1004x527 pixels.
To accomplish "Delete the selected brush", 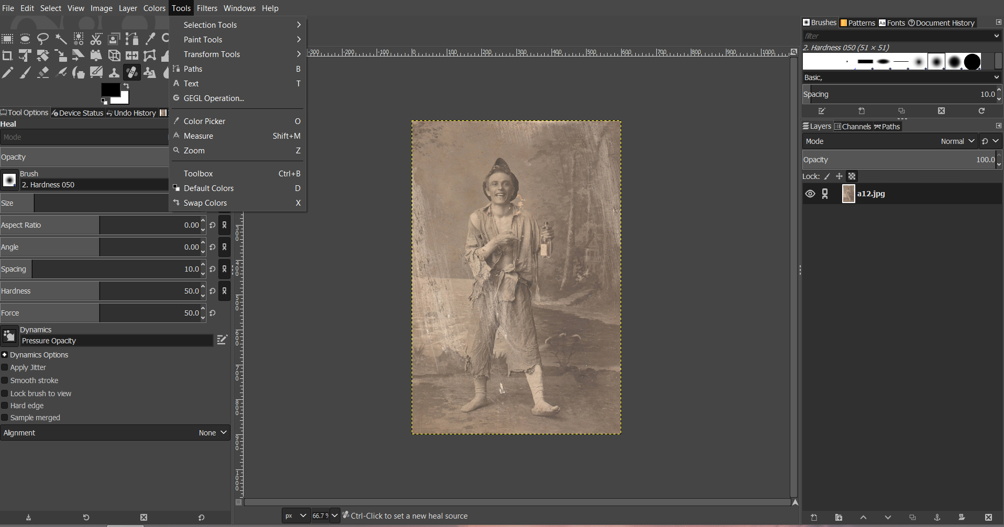I will tap(942, 111).
